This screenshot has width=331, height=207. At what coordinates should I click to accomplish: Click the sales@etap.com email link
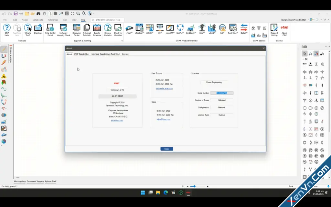163,119
